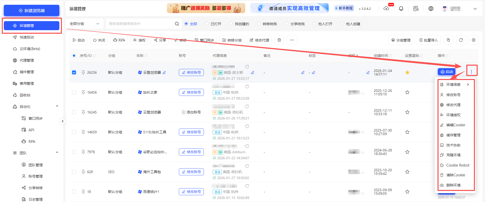485x202 pixels.
Task: Open 分组管理 button
Action: pos(401,40)
